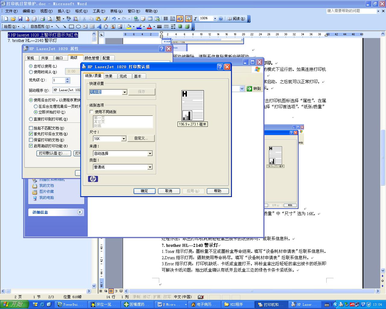Click the 自定义... button

pyautogui.click(x=141, y=138)
